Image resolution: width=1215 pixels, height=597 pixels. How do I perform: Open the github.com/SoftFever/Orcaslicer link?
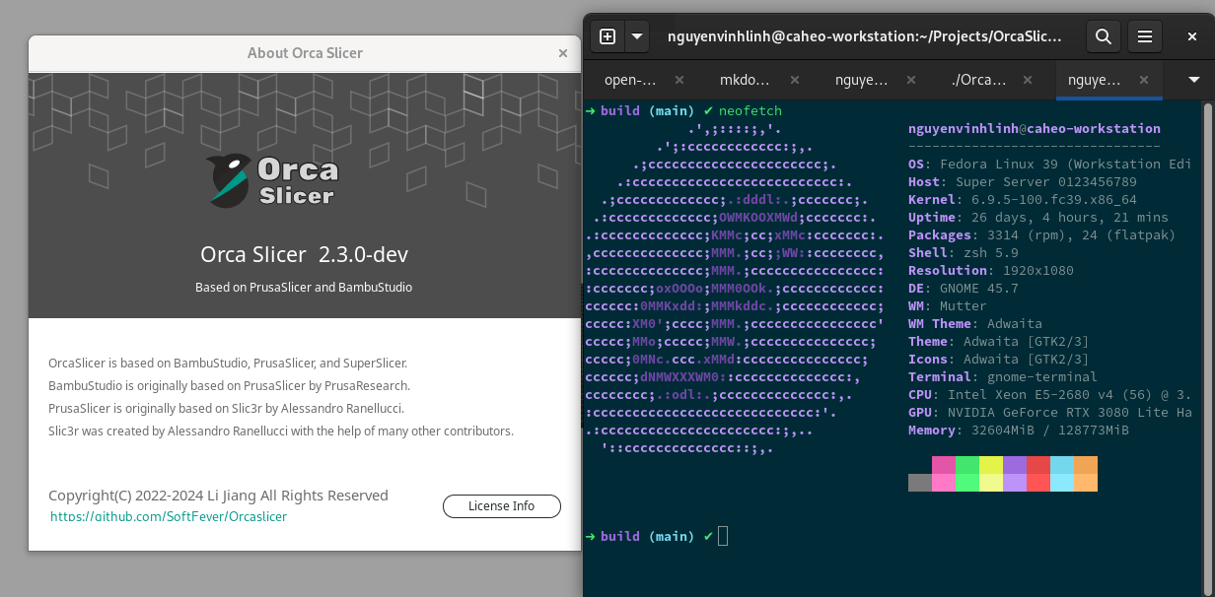tap(169, 516)
